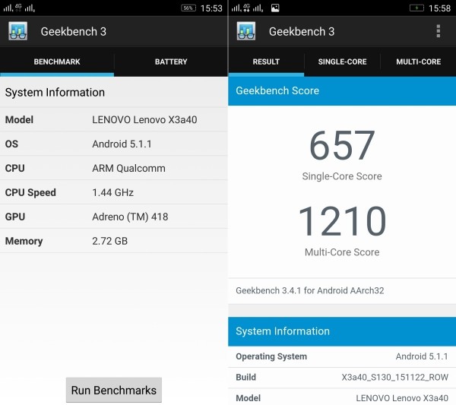Viewport: 456px width, 405px height.
Task: Select the Operating System Android 5.1.1 row
Action: click(342, 356)
